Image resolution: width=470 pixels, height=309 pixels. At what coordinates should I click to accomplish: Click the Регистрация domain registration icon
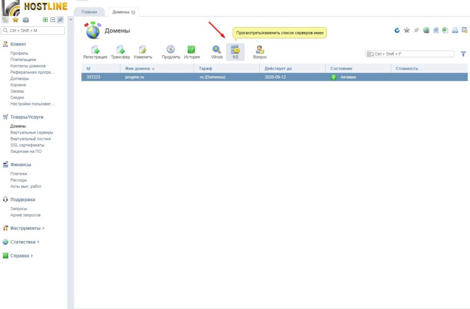coord(95,52)
